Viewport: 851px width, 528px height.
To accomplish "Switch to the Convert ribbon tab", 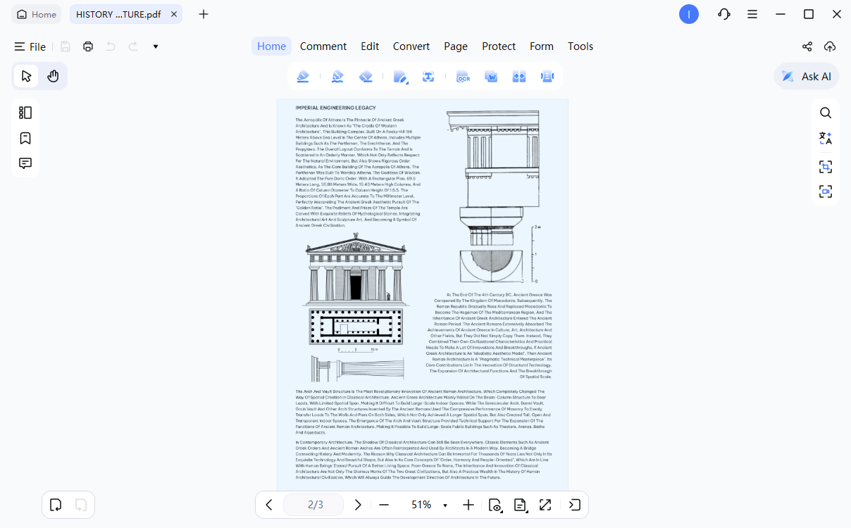I will [411, 46].
